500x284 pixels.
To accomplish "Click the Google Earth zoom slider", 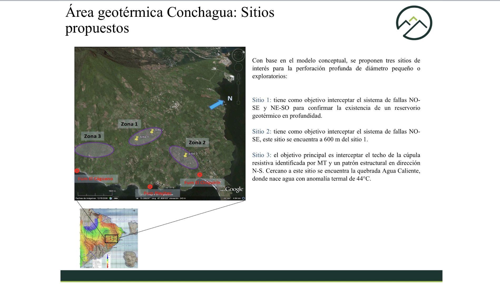I will 239,93.
